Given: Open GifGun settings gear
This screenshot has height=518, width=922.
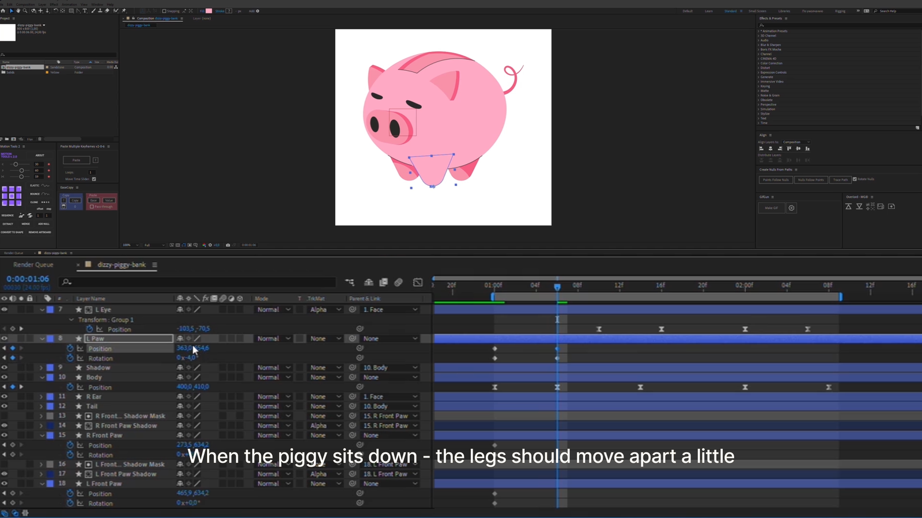Looking at the screenshot, I should pos(791,208).
